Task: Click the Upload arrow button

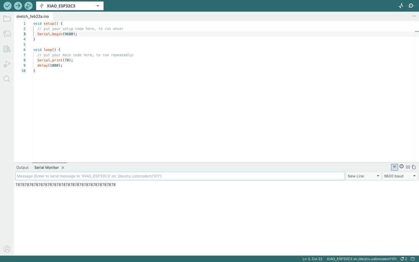Action: (18, 5)
